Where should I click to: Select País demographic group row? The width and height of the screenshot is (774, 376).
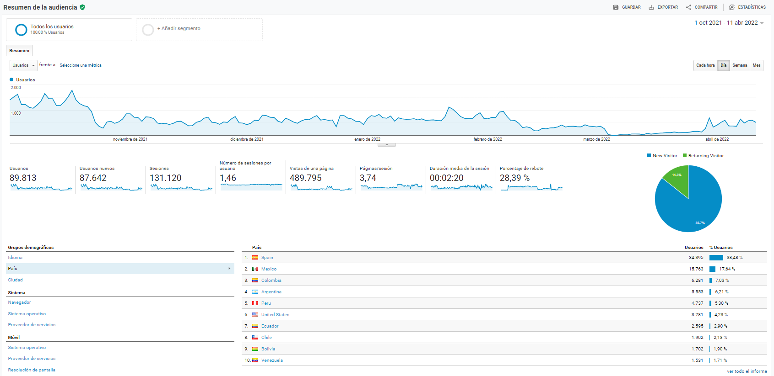click(120, 269)
